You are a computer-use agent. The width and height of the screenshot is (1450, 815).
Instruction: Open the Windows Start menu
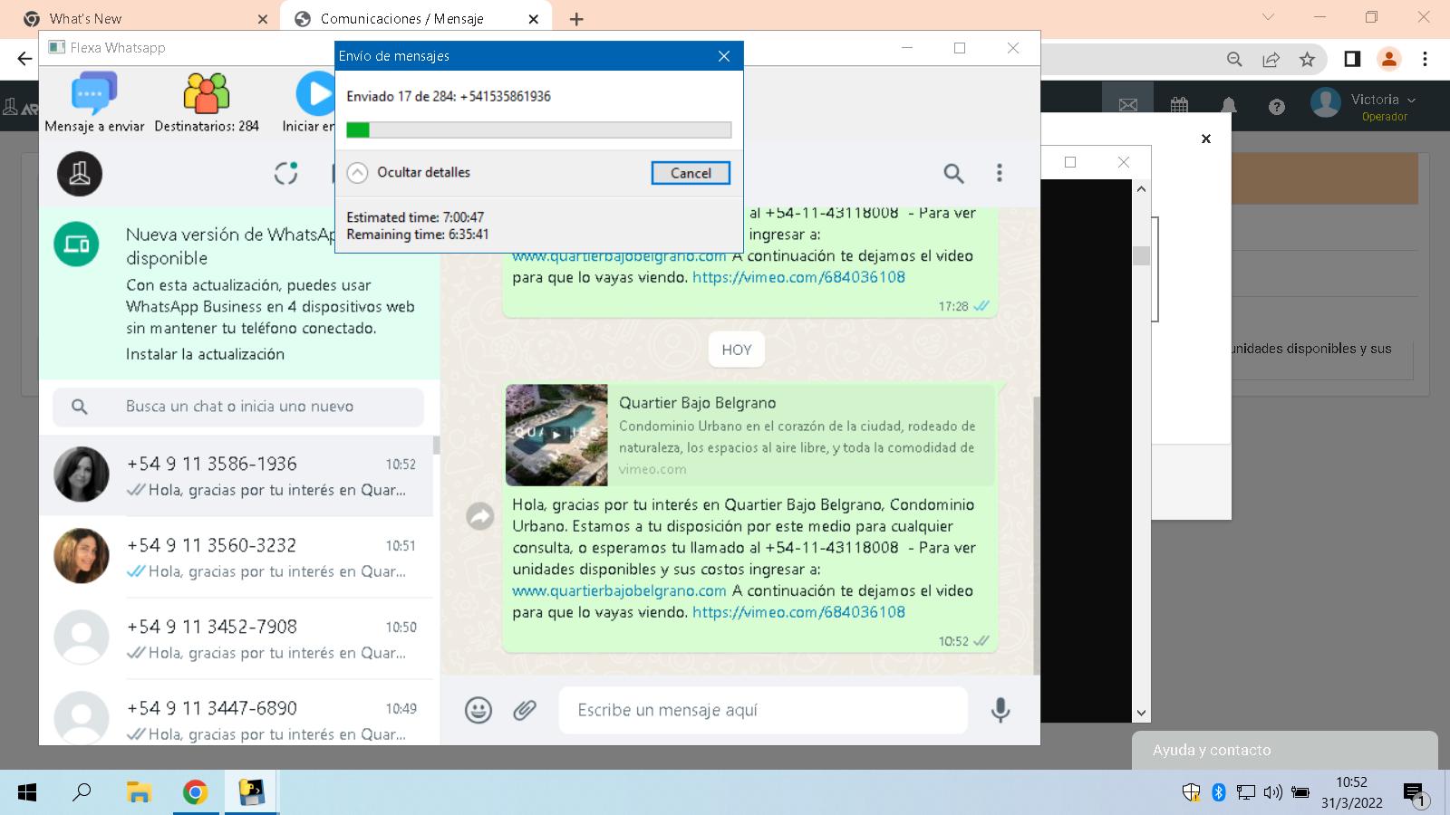(27, 793)
